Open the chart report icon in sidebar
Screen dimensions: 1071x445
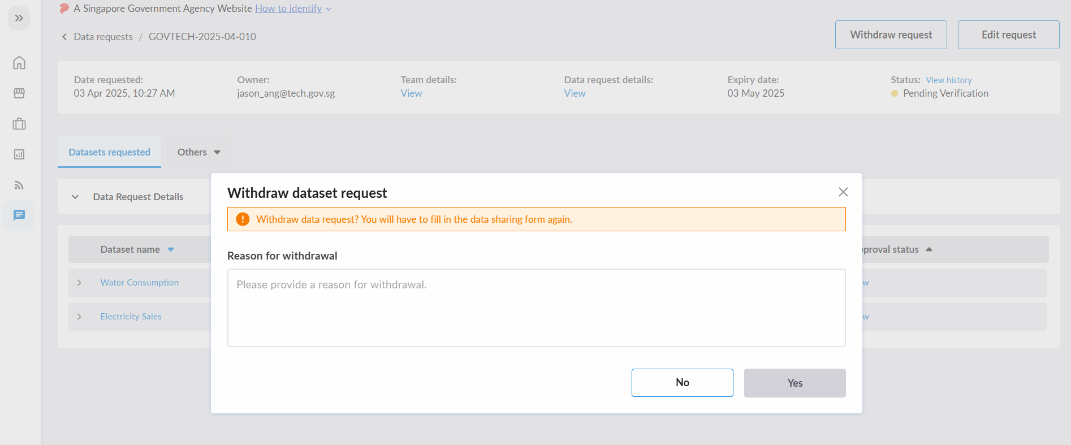(19, 154)
